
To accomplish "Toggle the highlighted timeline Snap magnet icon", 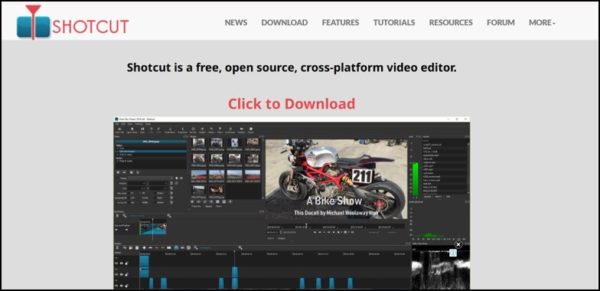I will click(176, 248).
